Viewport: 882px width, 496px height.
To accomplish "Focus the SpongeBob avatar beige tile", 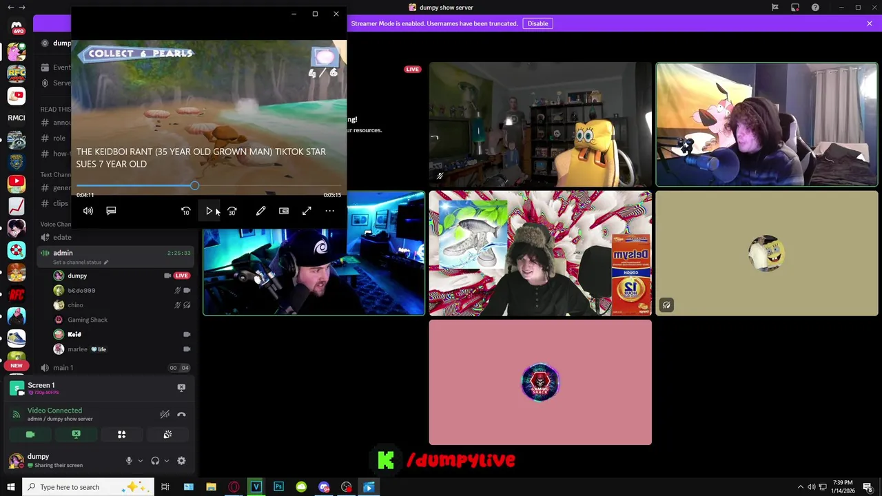I will coord(767,254).
